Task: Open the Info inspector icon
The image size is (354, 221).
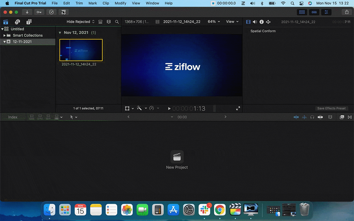Action: 261,22
